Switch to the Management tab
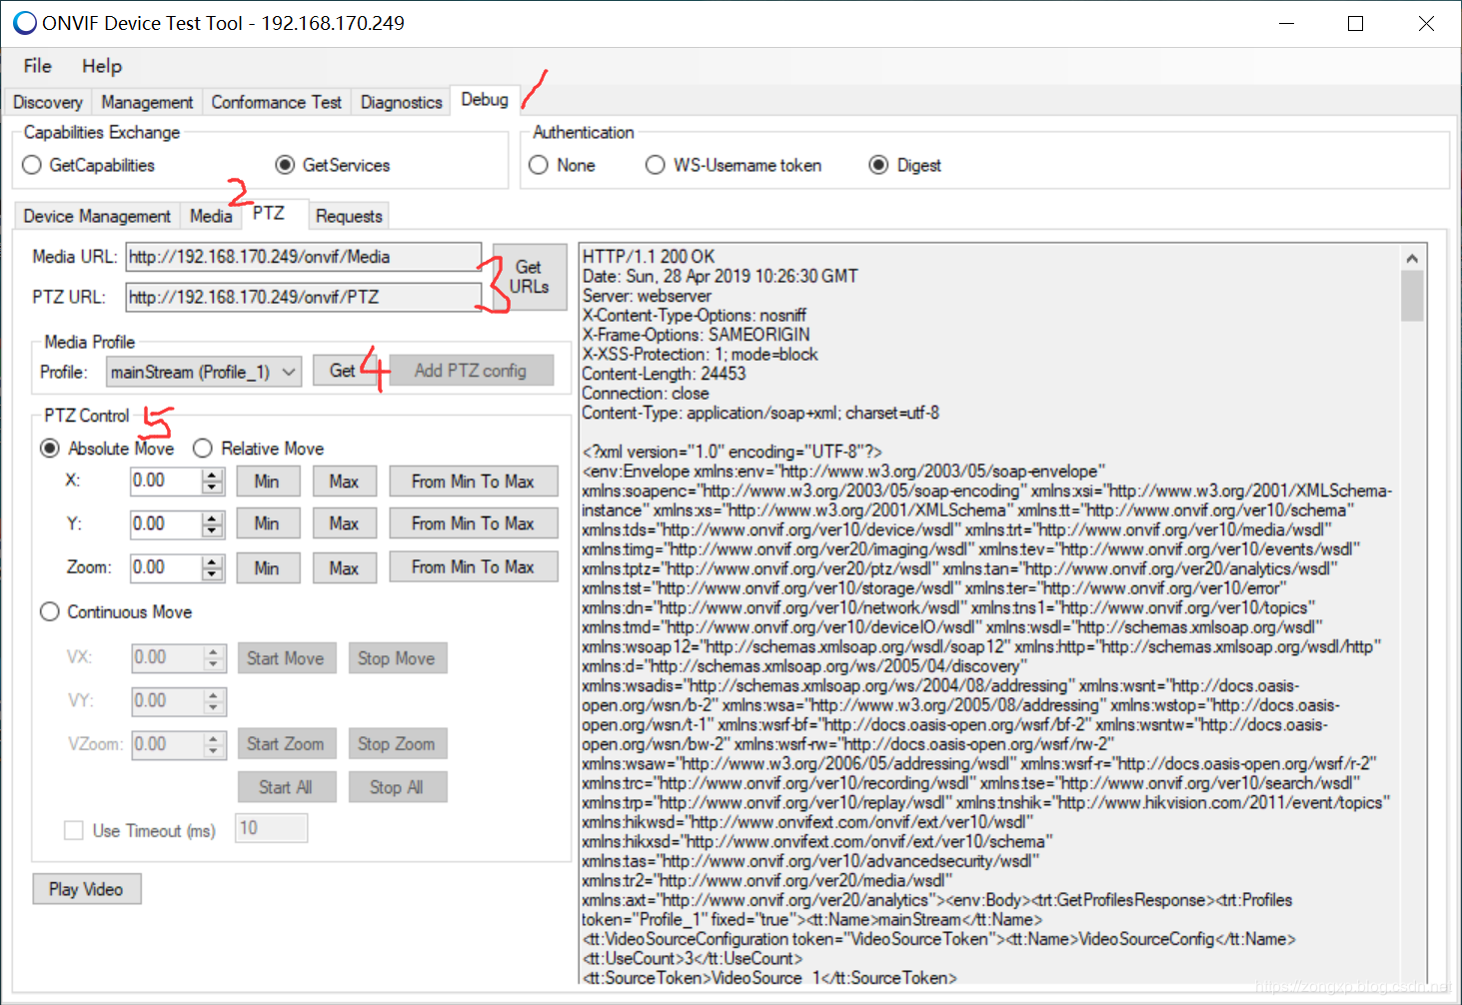The width and height of the screenshot is (1462, 1005). click(147, 102)
